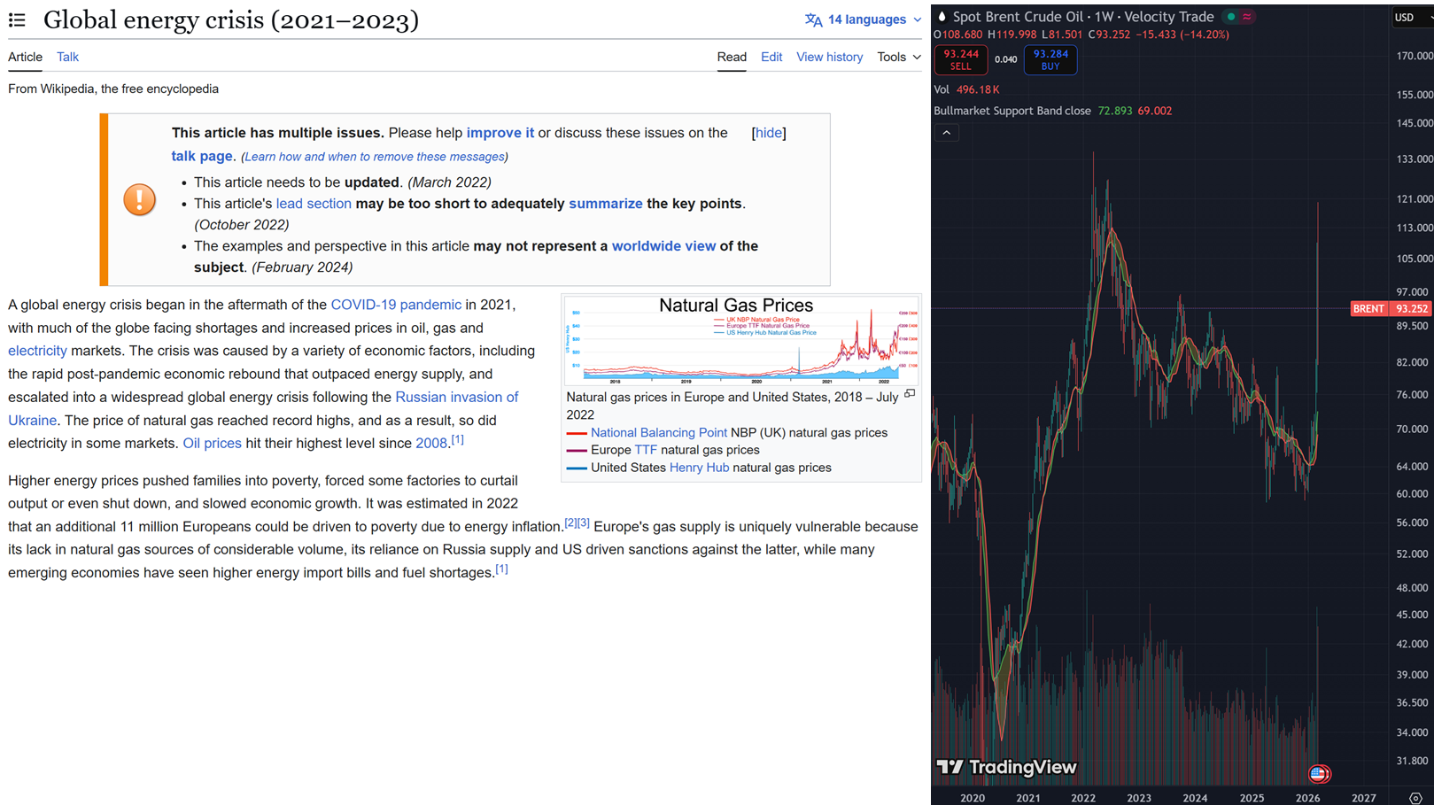Click the 93.244 SELL button
This screenshot has width=1434, height=805.
(x=960, y=59)
